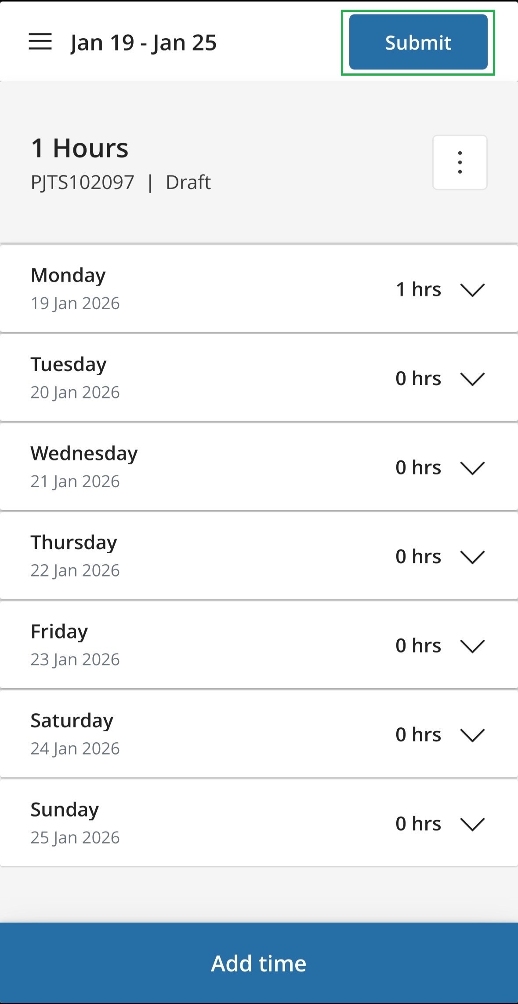Select the Tuesday 20 Jan 2026 row

[198, 378]
